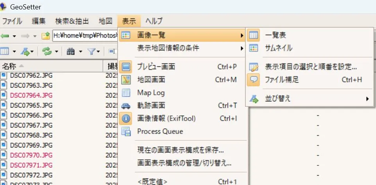Click the funnel filter icon

91,51
